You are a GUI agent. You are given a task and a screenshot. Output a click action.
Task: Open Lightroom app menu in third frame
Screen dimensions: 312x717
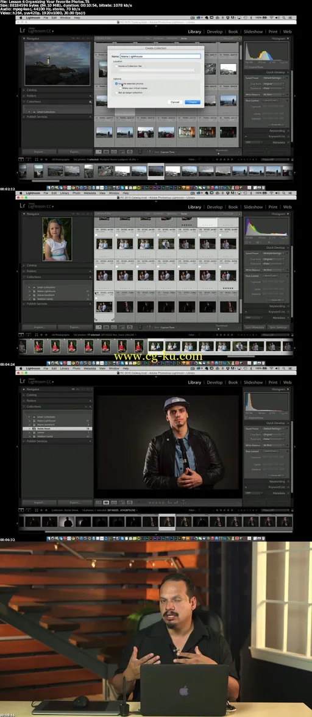[32, 368]
